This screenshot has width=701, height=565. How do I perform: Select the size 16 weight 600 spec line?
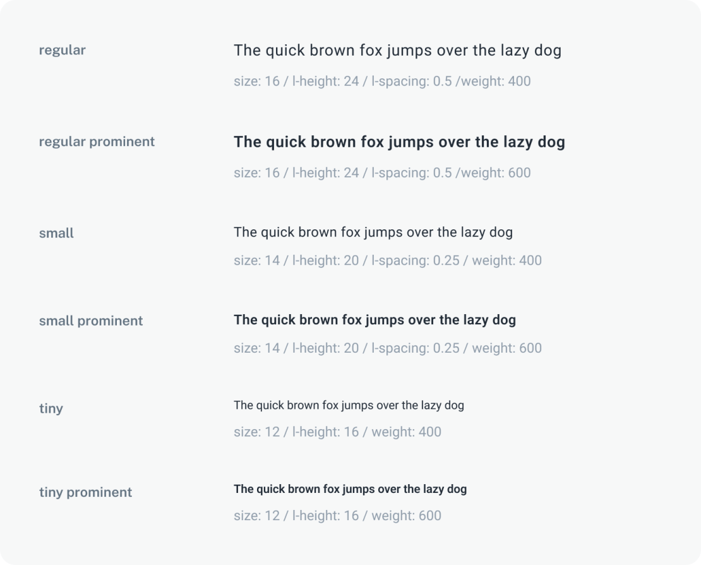pyautogui.click(x=382, y=173)
